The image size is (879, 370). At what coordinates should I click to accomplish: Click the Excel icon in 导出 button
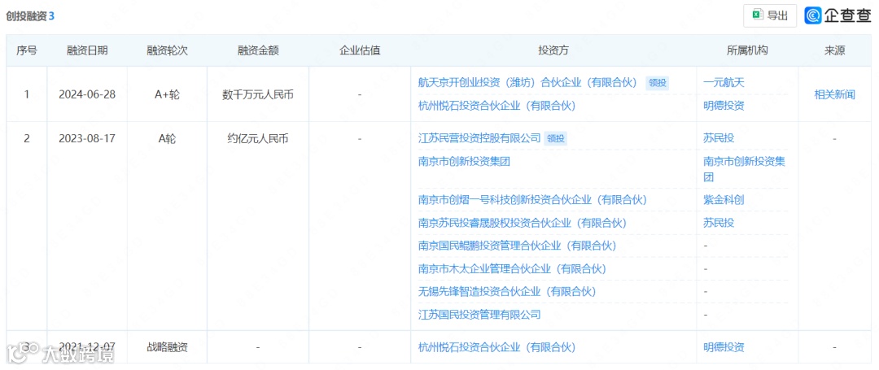[x=758, y=15]
